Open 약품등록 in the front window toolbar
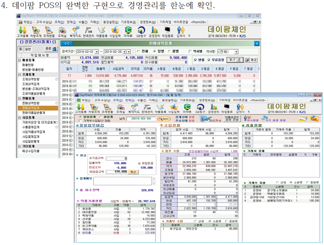 pos(160,109)
